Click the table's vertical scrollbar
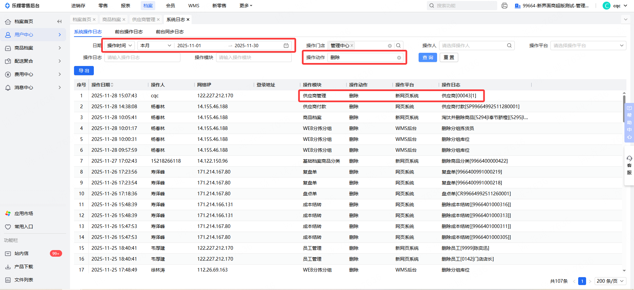The width and height of the screenshot is (634, 290). [624, 109]
